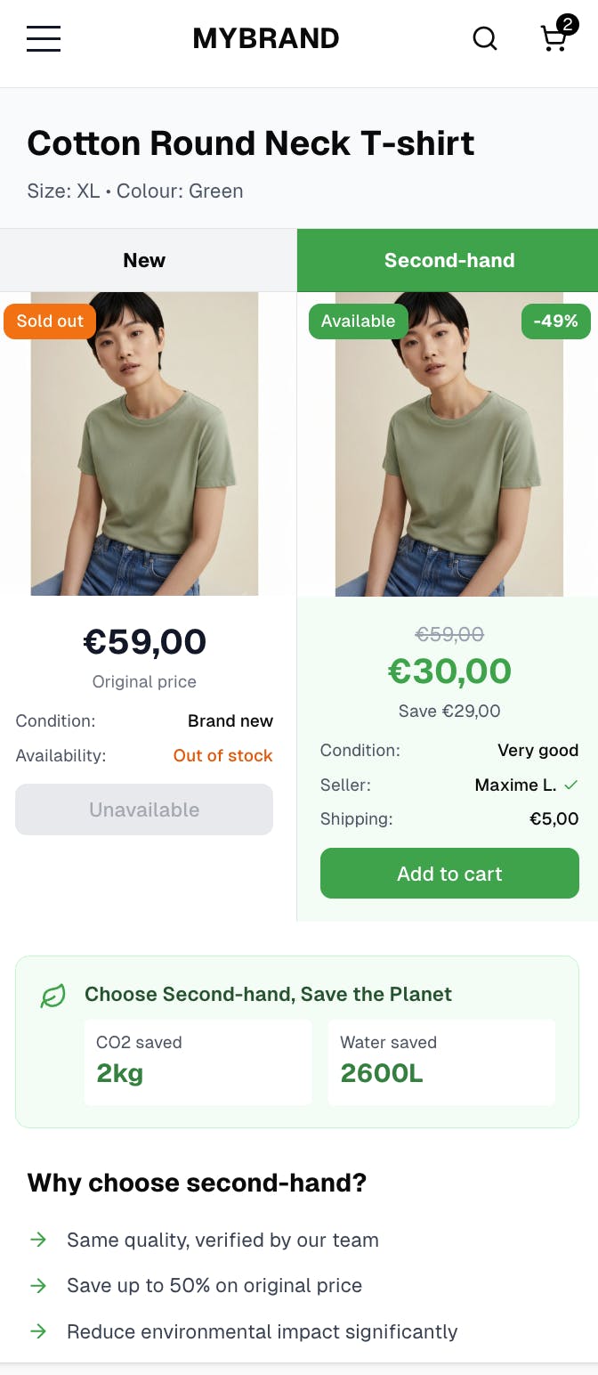Click arrow beside "Save up to 50%"

click(x=38, y=1285)
